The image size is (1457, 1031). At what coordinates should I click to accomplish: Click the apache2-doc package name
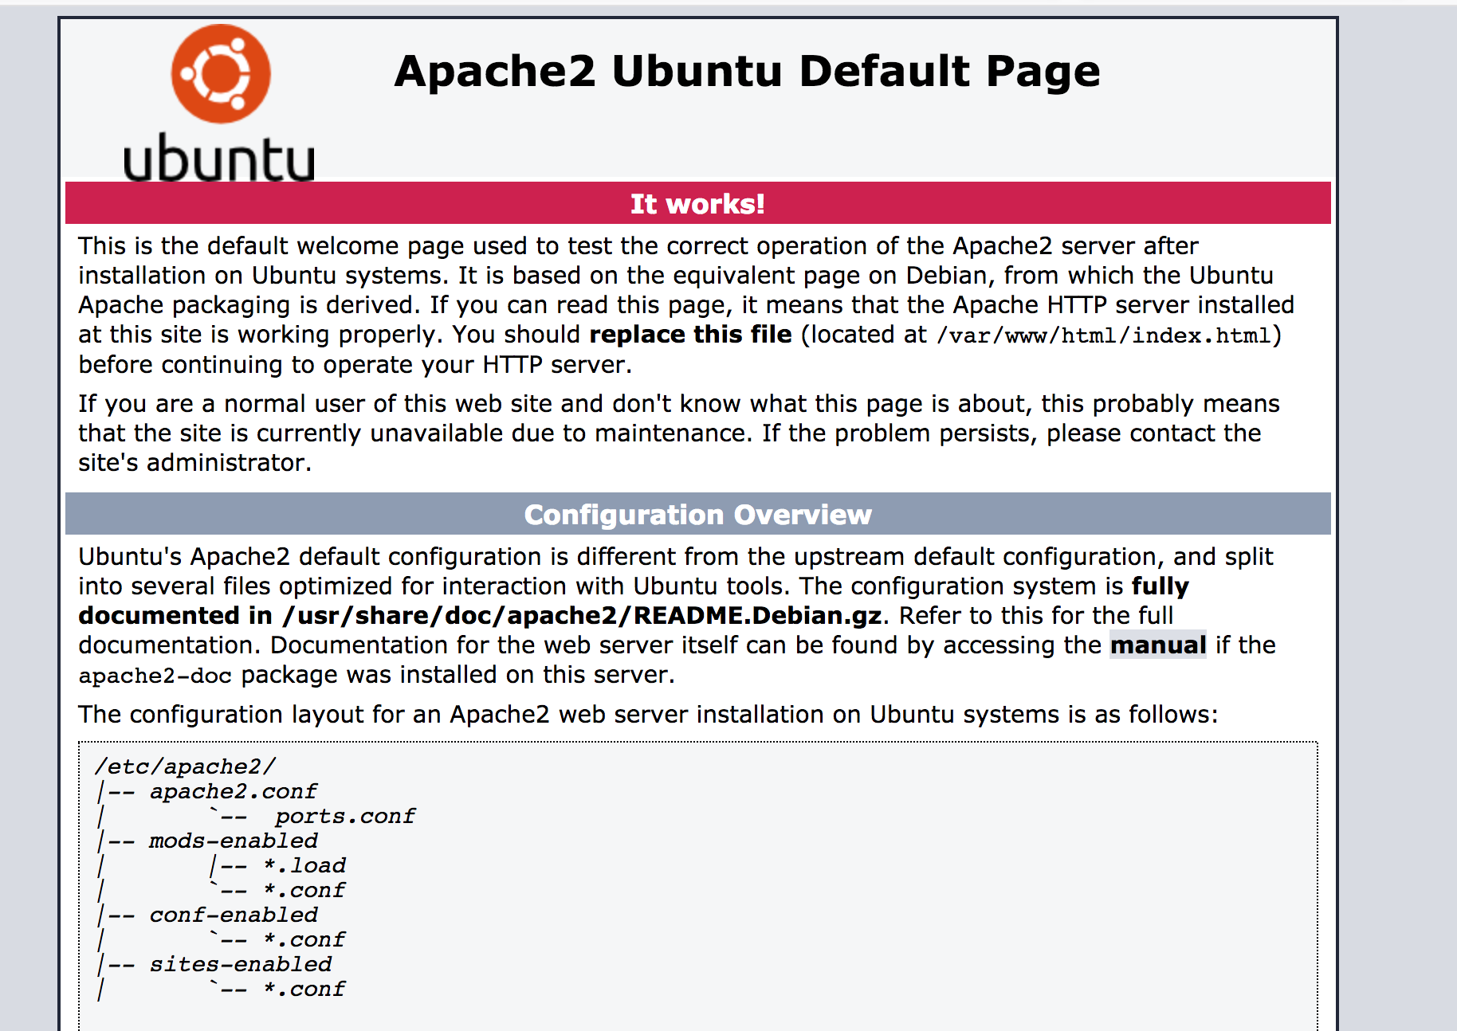tap(155, 676)
